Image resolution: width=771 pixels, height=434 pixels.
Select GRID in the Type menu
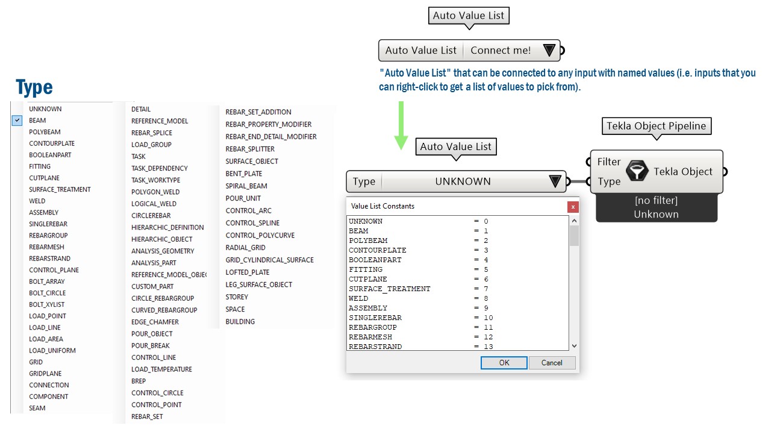36,362
